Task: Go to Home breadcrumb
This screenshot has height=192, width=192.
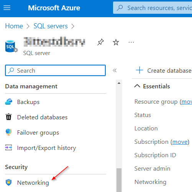Action: [14, 26]
